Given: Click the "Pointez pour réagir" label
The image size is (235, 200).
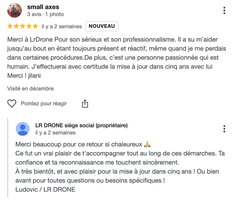Looking at the screenshot, I should pos(44,104).
